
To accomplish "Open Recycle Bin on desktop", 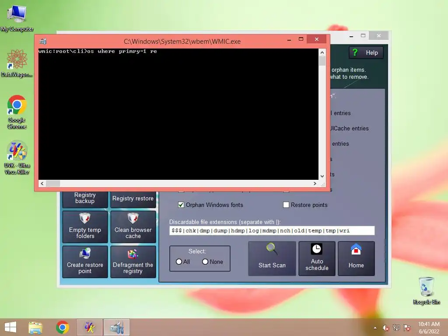I will tap(426, 290).
